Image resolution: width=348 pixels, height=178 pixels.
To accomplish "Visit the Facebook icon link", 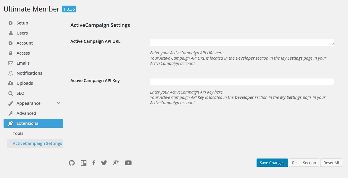I will pos(94,163).
